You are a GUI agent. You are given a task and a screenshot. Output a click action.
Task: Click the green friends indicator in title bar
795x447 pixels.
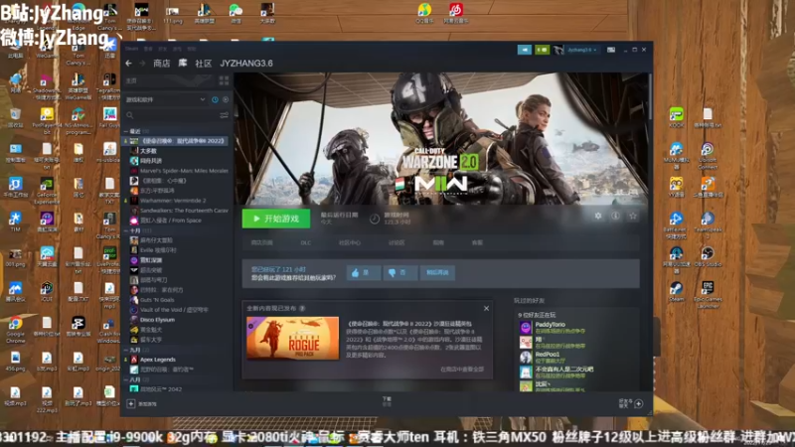[x=542, y=50]
